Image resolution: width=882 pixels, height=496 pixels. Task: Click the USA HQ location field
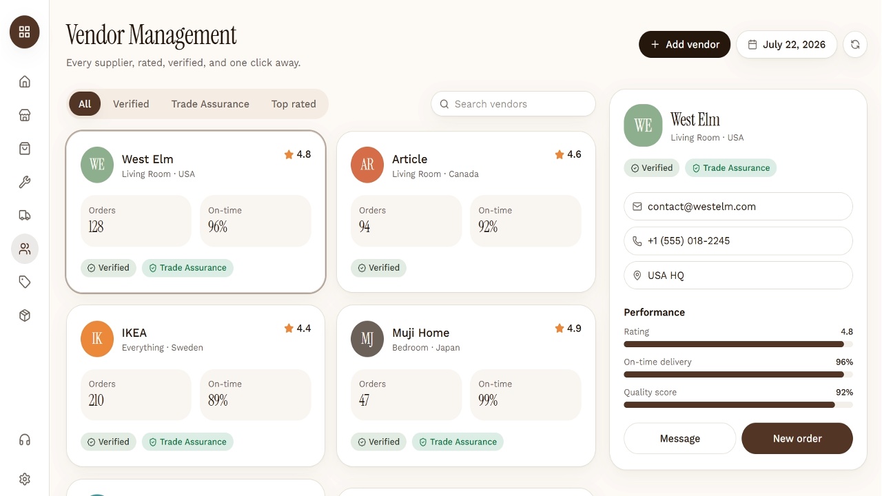[738, 276]
